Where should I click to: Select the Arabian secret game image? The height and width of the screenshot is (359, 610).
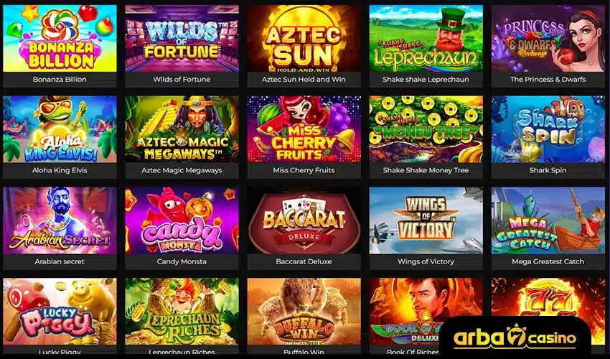click(60, 220)
